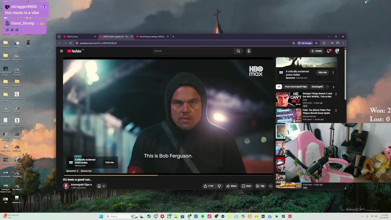Open Microsoft Store from the taskbar

point(182,216)
